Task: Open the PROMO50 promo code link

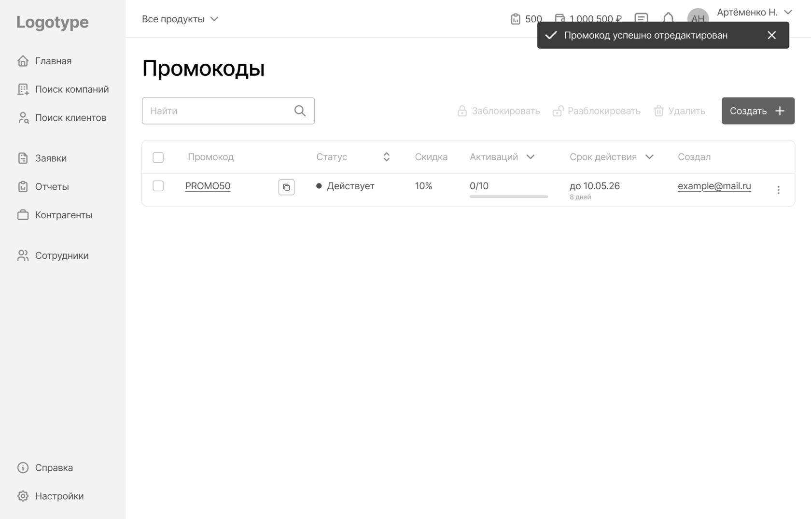Action: pyautogui.click(x=208, y=186)
